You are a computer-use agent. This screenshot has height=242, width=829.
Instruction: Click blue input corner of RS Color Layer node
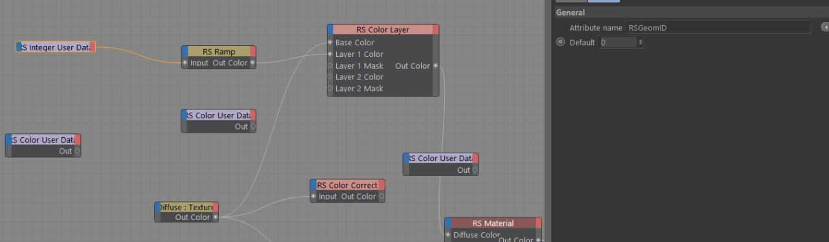pos(330,29)
